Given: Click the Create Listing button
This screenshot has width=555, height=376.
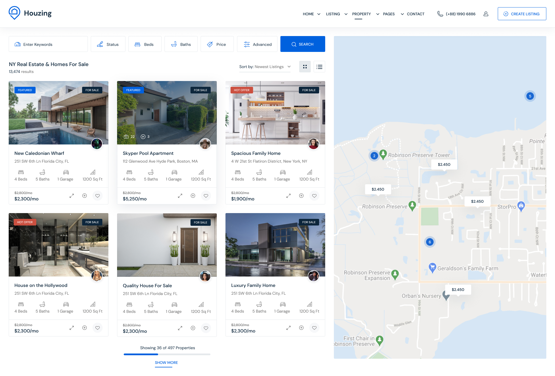Looking at the screenshot, I should (x=522, y=14).
